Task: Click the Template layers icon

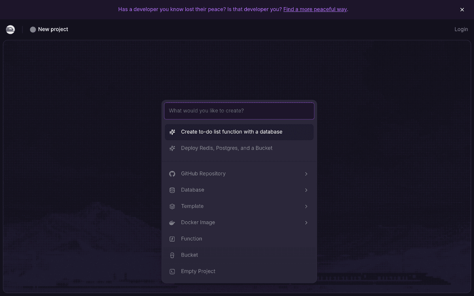Action: coord(172,206)
